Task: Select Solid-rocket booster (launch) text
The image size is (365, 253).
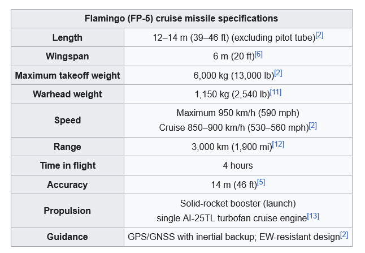Action: (238, 204)
